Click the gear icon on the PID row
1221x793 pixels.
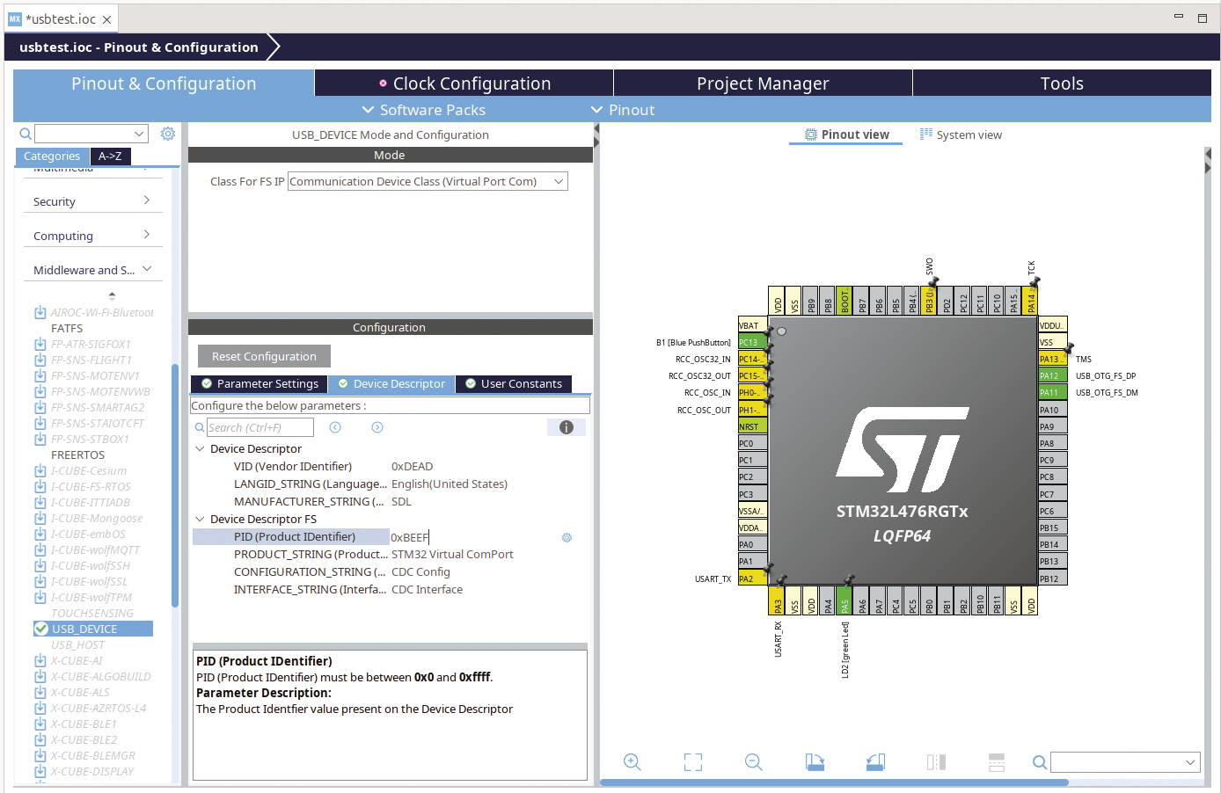567,537
